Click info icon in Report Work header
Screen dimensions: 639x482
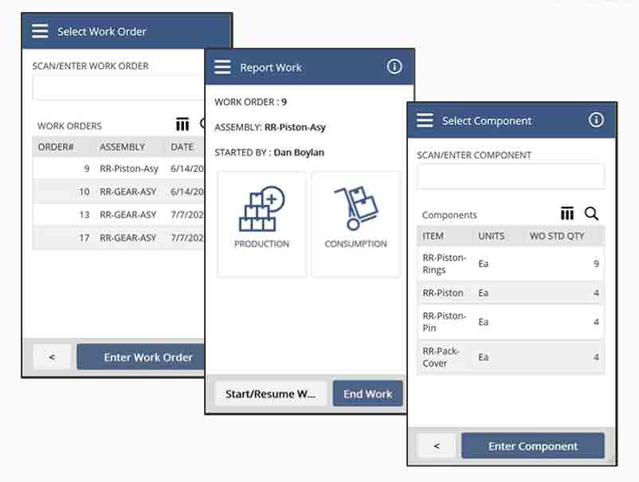click(x=394, y=67)
